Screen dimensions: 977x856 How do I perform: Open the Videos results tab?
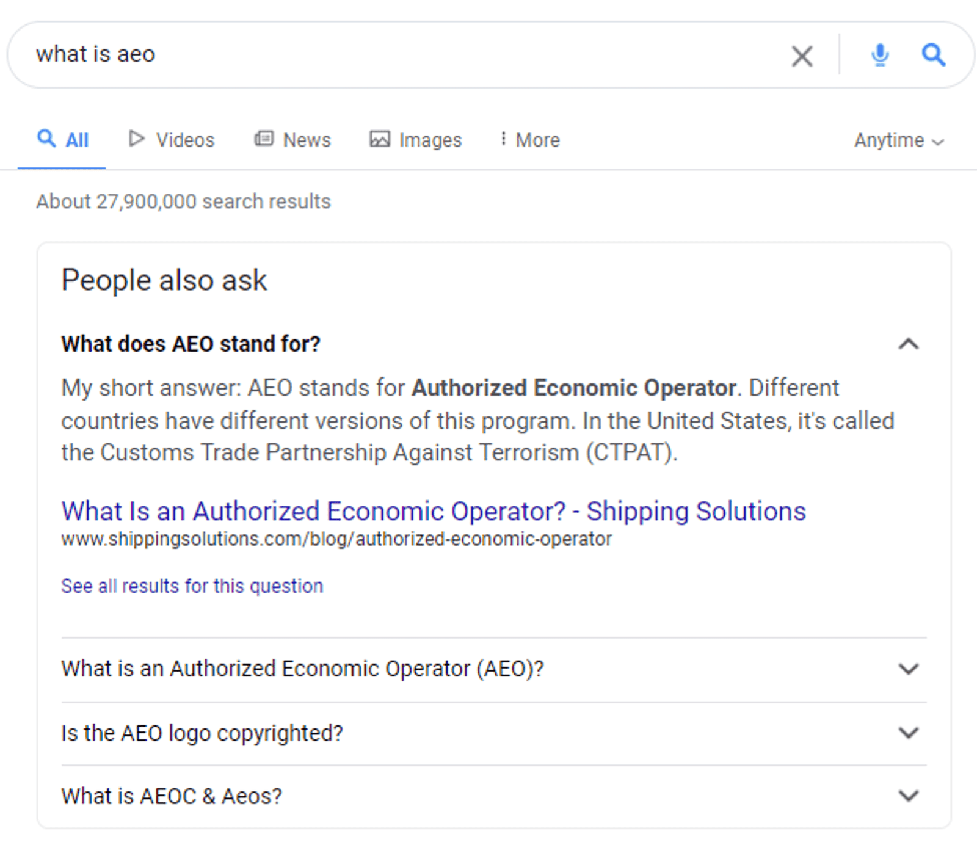point(185,140)
